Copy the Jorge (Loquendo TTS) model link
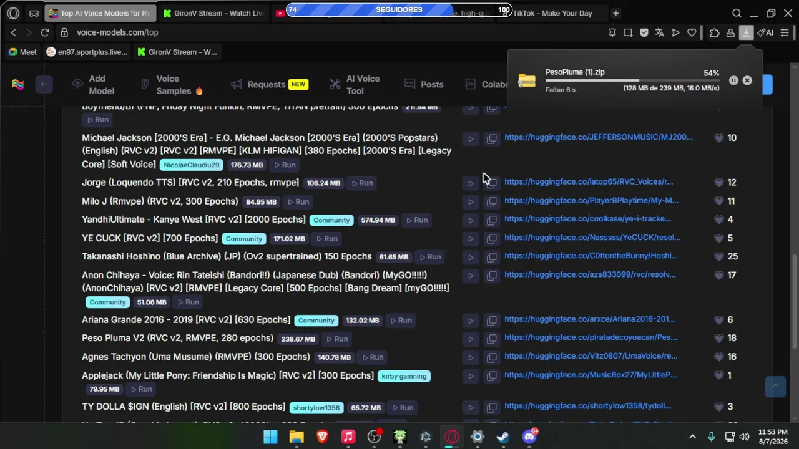 pos(492,183)
